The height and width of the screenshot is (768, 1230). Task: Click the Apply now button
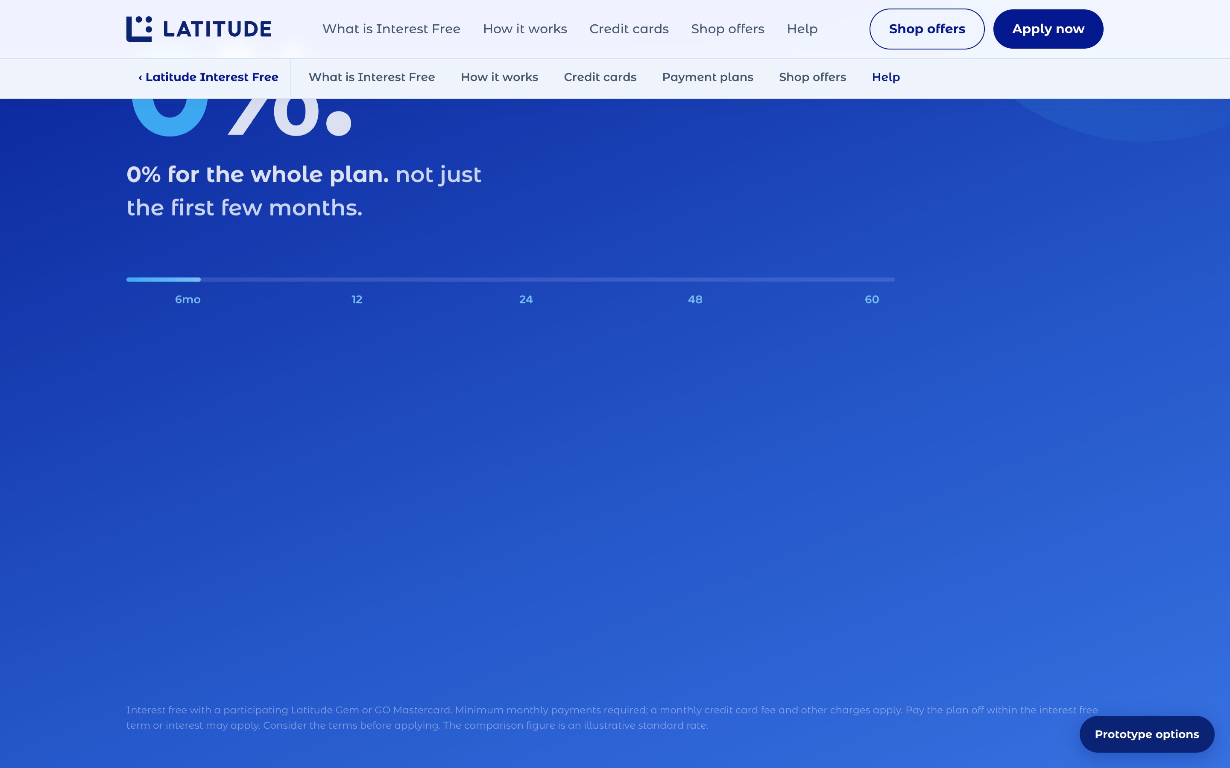pos(1048,29)
